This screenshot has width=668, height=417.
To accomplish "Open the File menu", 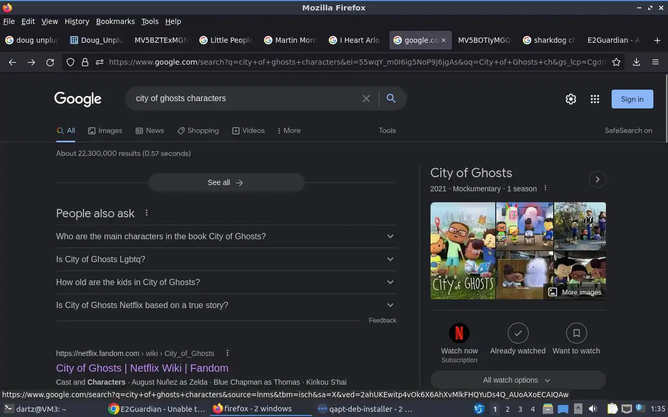I will [x=9, y=21].
